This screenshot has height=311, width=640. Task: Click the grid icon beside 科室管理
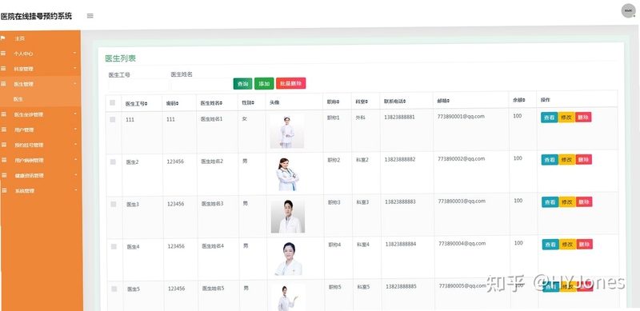tap(3, 69)
